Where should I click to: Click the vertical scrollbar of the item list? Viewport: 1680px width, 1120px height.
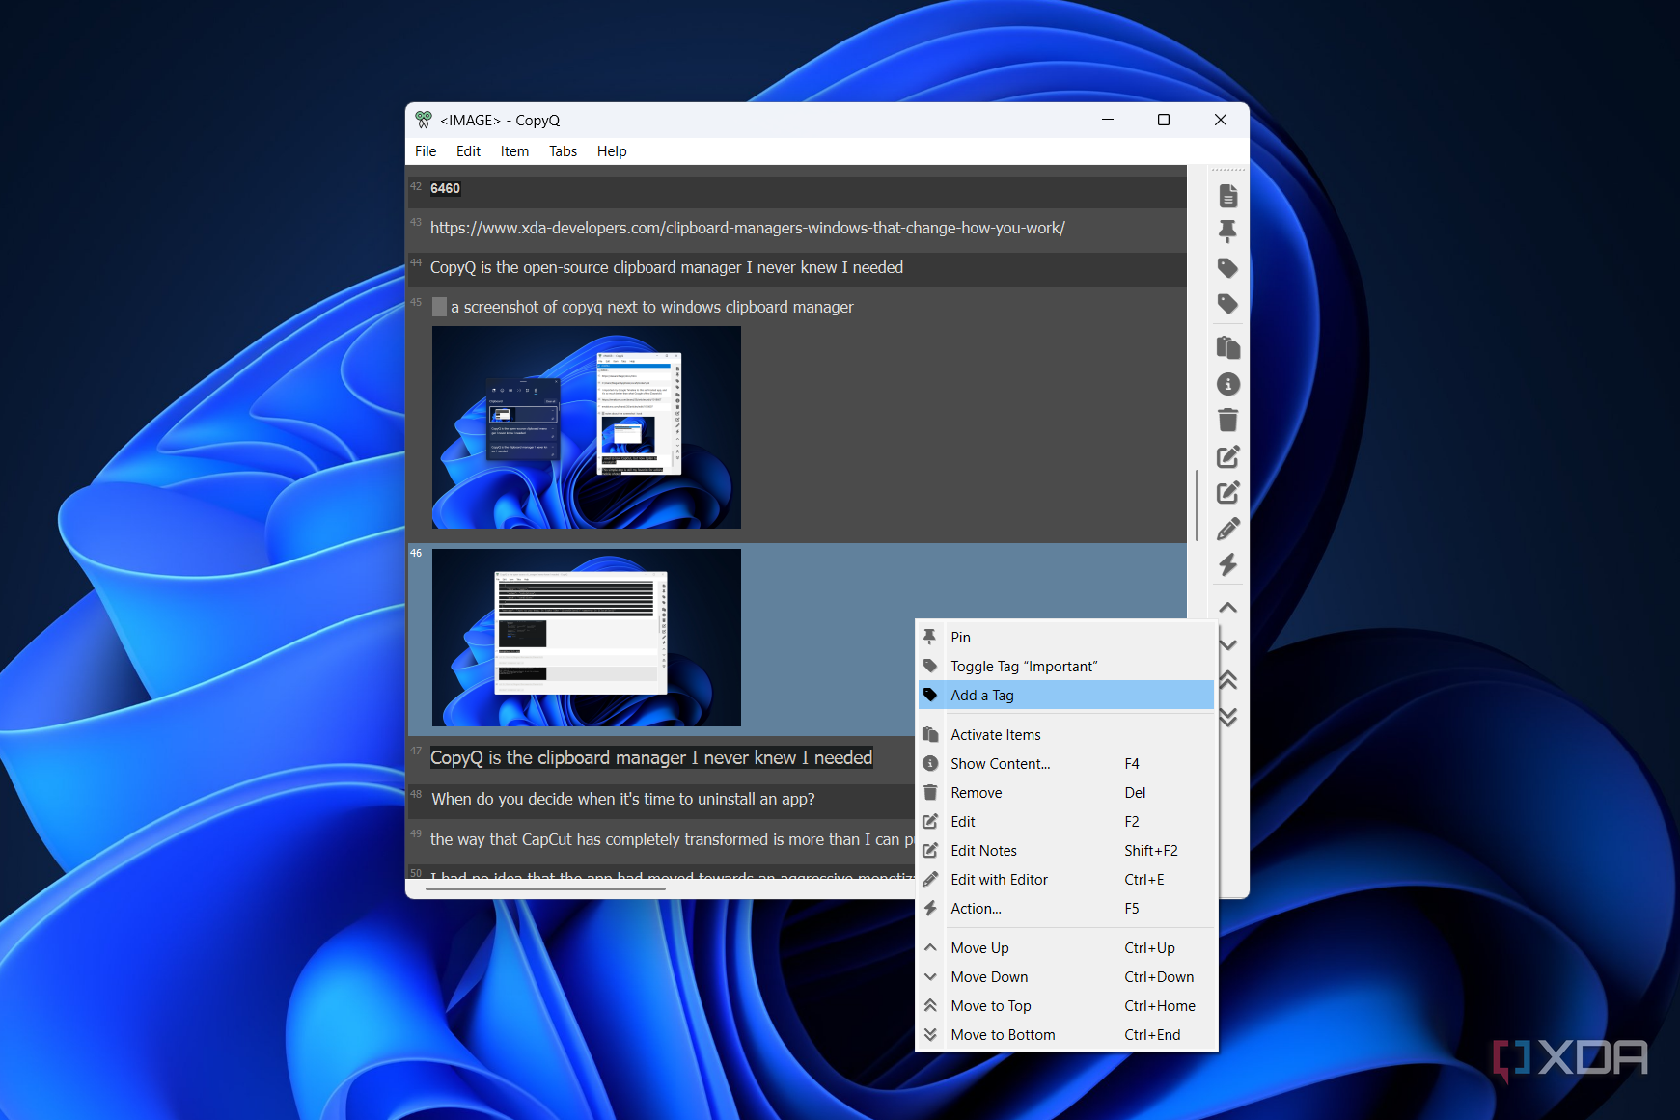click(1197, 505)
